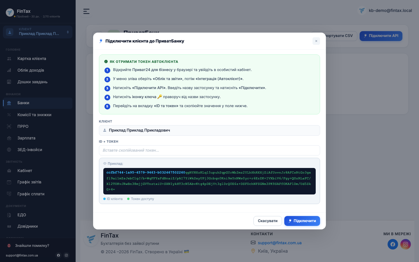Open Дошки завдань section
This screenshot has height=262, width=419.
coord(38,82)
